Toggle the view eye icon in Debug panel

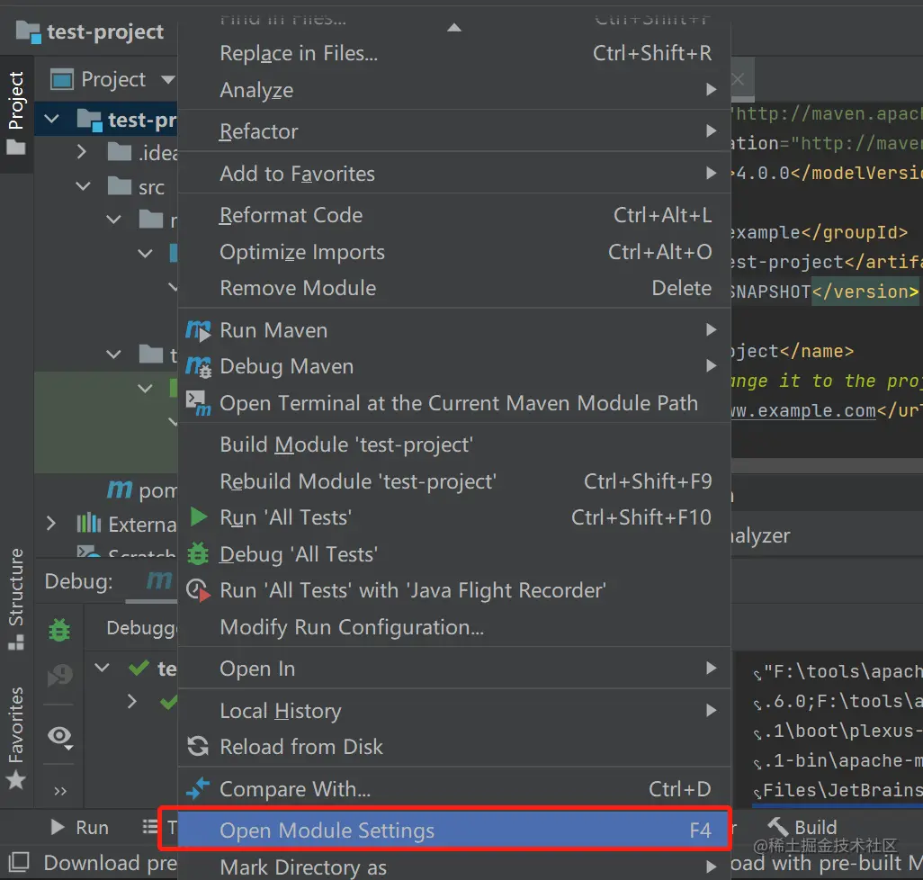click(x=60, y=736)
